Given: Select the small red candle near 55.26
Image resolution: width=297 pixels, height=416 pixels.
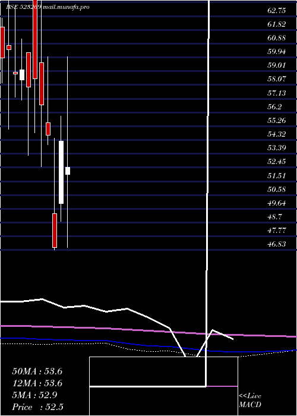Looking at the screenshot, I should 48,129.
